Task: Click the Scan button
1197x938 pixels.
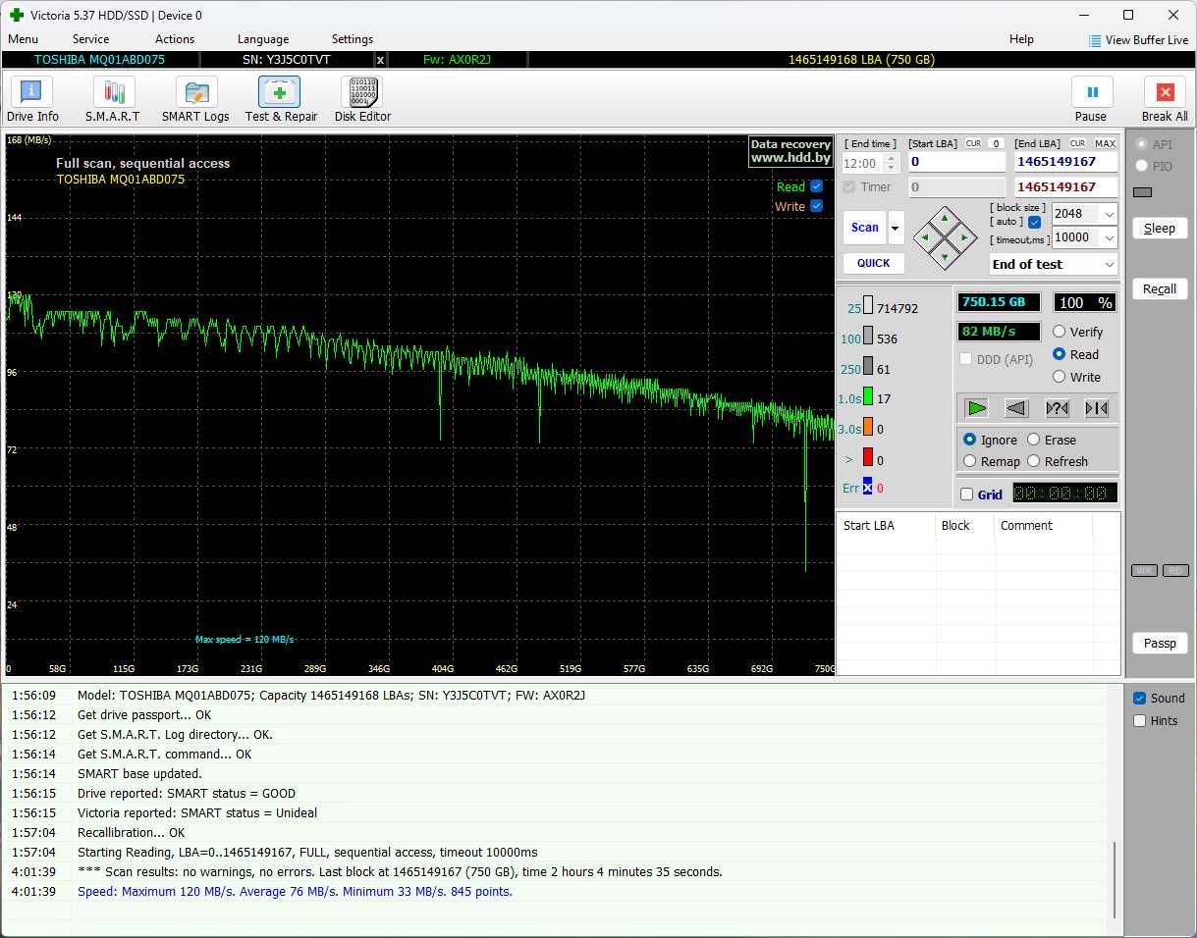Action: [x=864, y=228]
